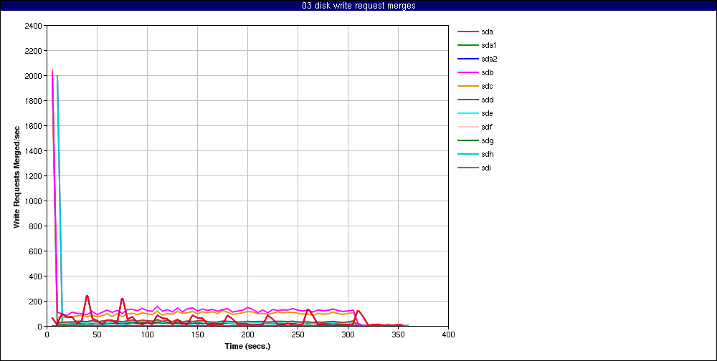
Task: Click the cyan sde legend line
Action: [467, 113]
